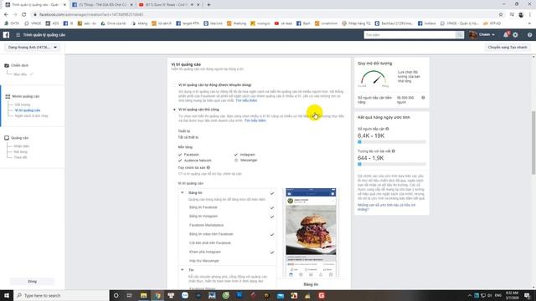Open the target-PTN bookmark
Screen dimensions: 536x301
188,23
